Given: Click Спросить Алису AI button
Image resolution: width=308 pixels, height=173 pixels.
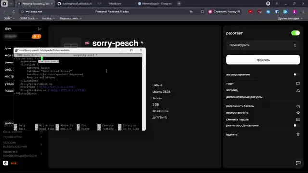Looking at the screenshot, I should (x=224, y=12).
